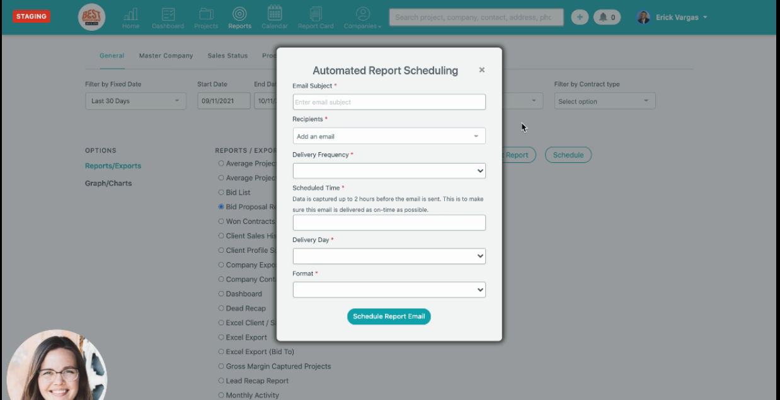The image size is (780, 400).
Task: Open the notifications bell
Action: tap(607, 17)
